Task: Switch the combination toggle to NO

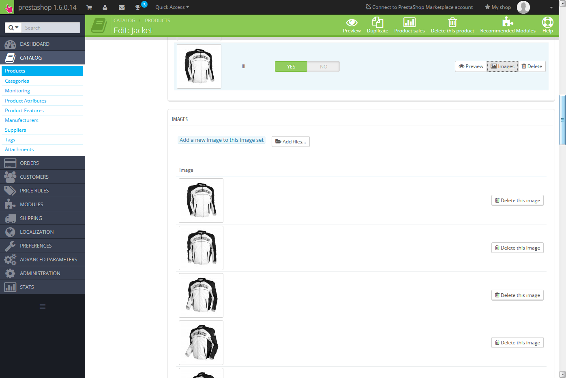Action: 324,67
